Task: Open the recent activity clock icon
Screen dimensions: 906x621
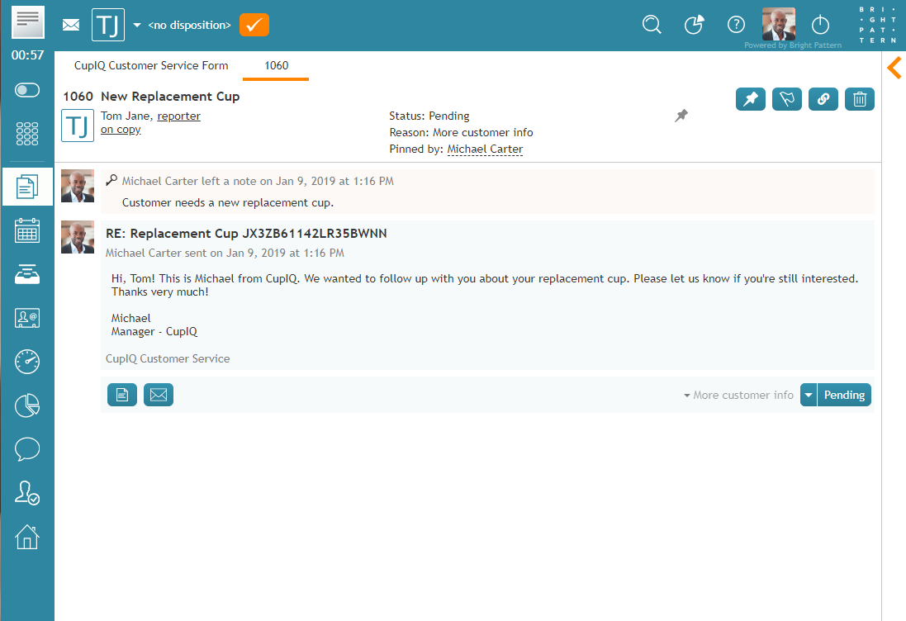Action: [x=694, y=24]
